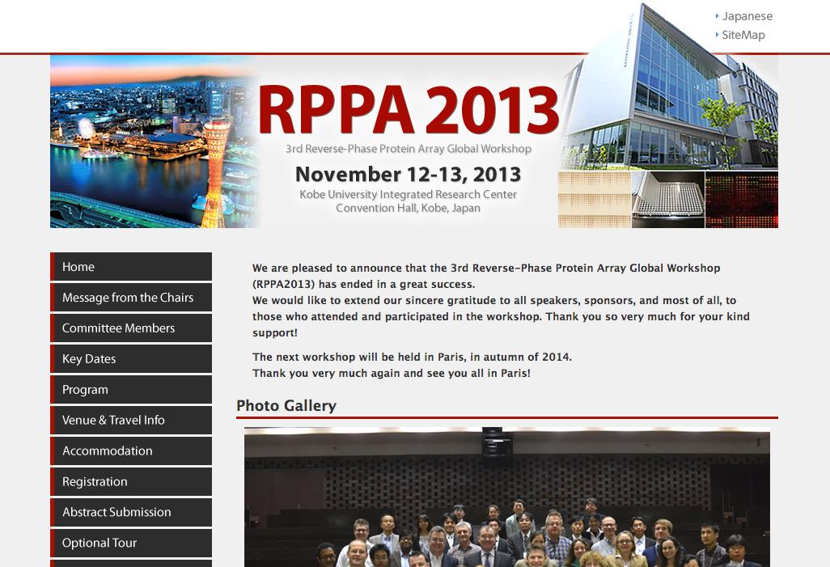View the Key Dates page

[131, 359]
